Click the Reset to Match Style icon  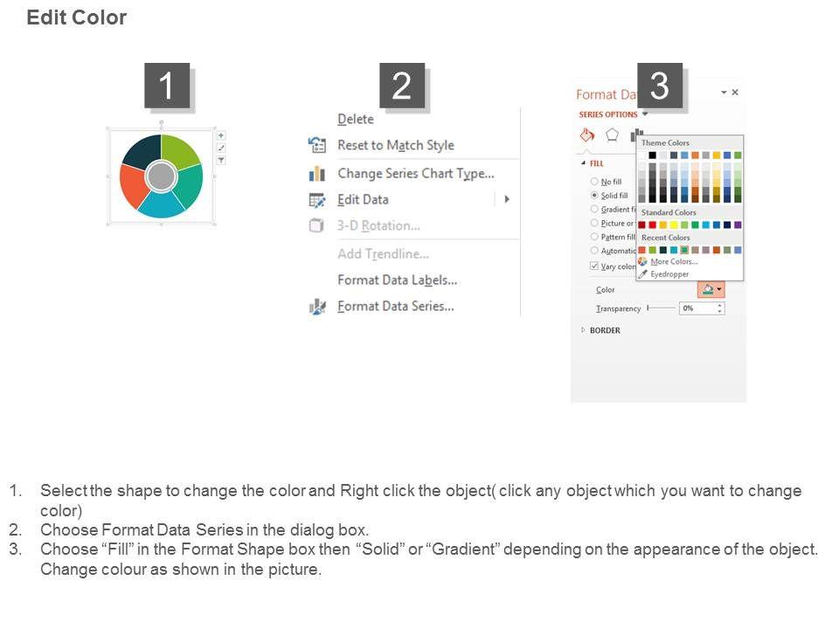click(317, 145)
